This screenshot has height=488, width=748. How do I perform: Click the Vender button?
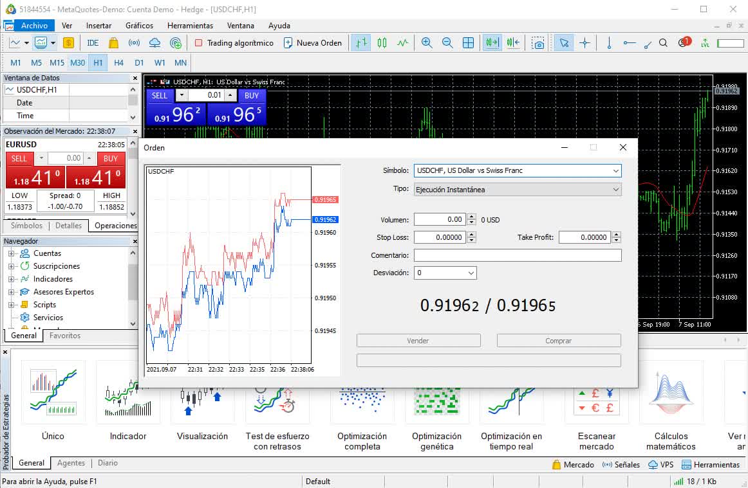418,341
